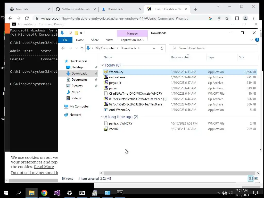
Task: Open the View ribbon tab
Action: pyautogui.click(x=109, y=40)
